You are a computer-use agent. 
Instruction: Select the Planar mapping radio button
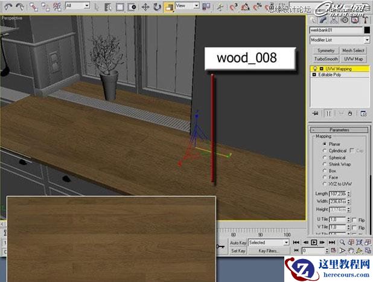[325, 144]
